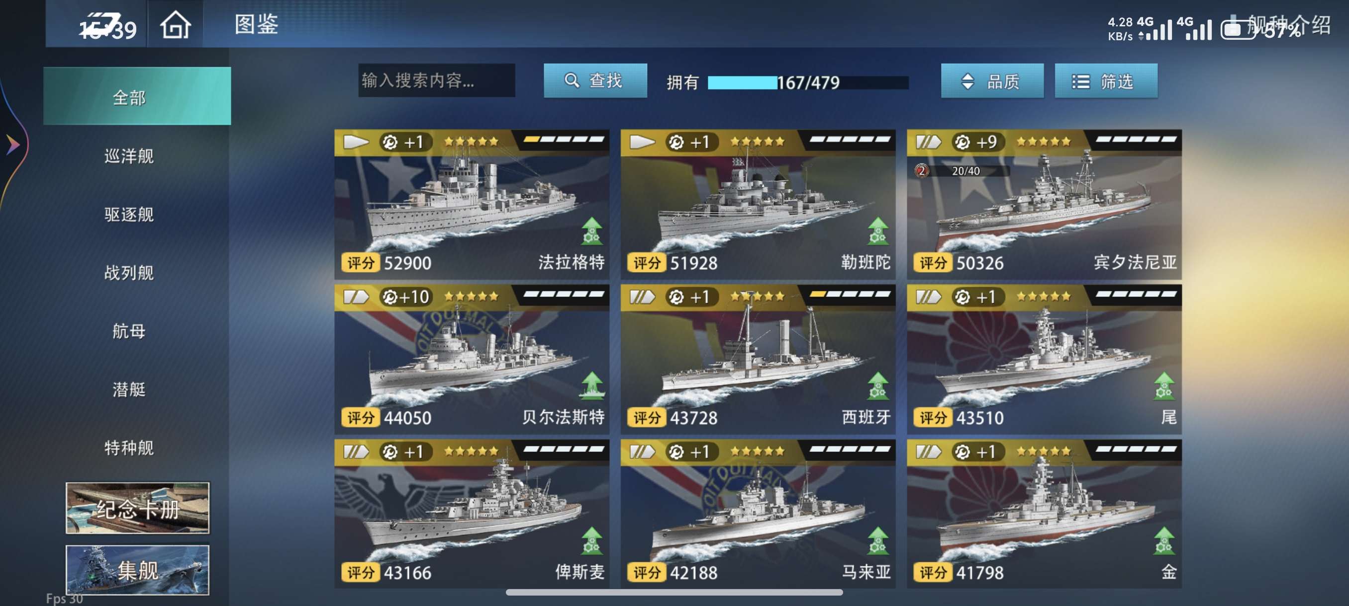
Task: Switch to the 巡洋舰 category
Action: pyautogui.click(x=129, y=156)
